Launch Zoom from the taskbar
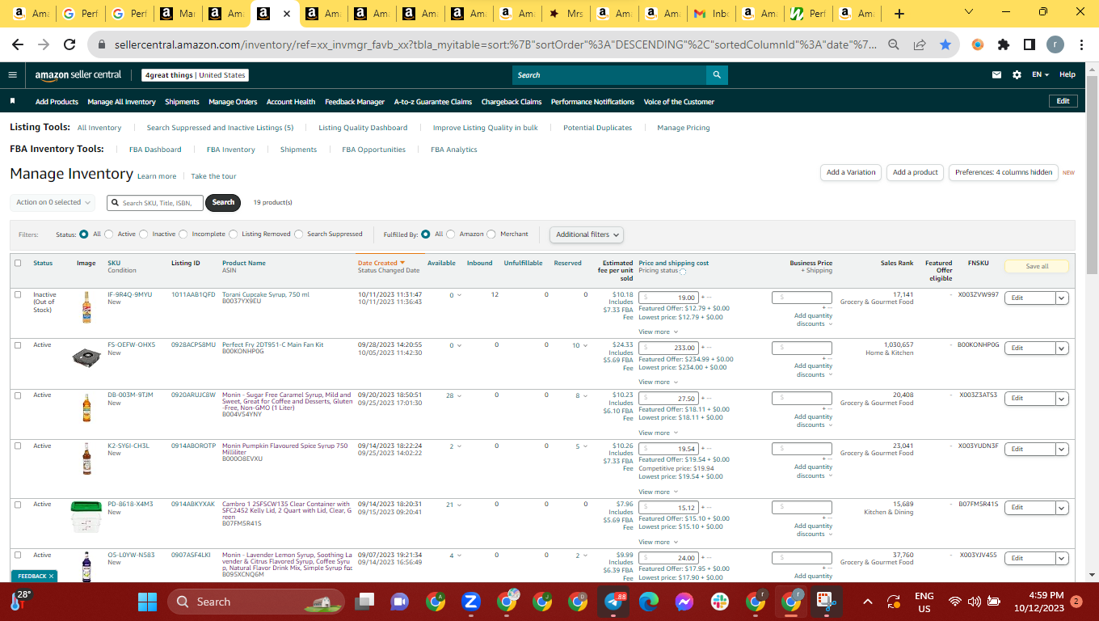1099x621 pixels. 470,602
